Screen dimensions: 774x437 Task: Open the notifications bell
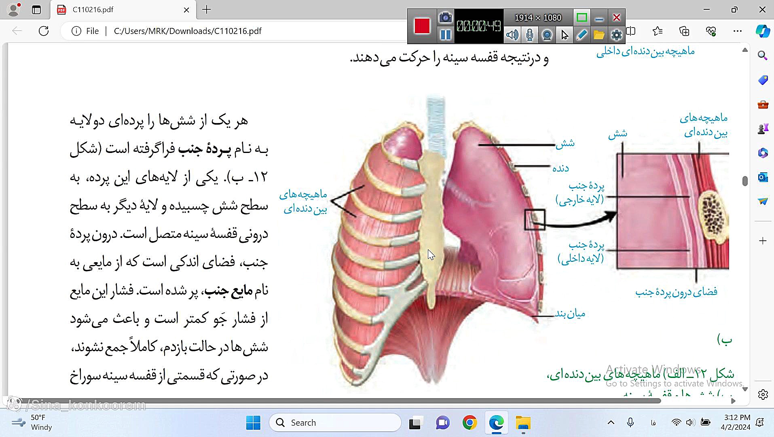(x=760, y=423)
